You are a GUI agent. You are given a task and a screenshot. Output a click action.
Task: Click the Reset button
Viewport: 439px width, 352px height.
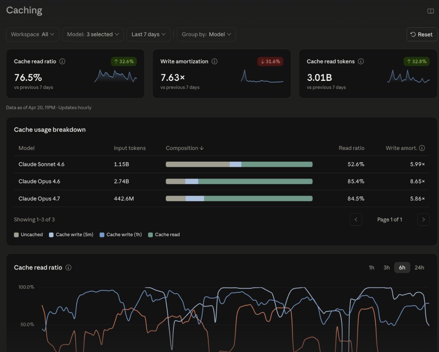422,34
